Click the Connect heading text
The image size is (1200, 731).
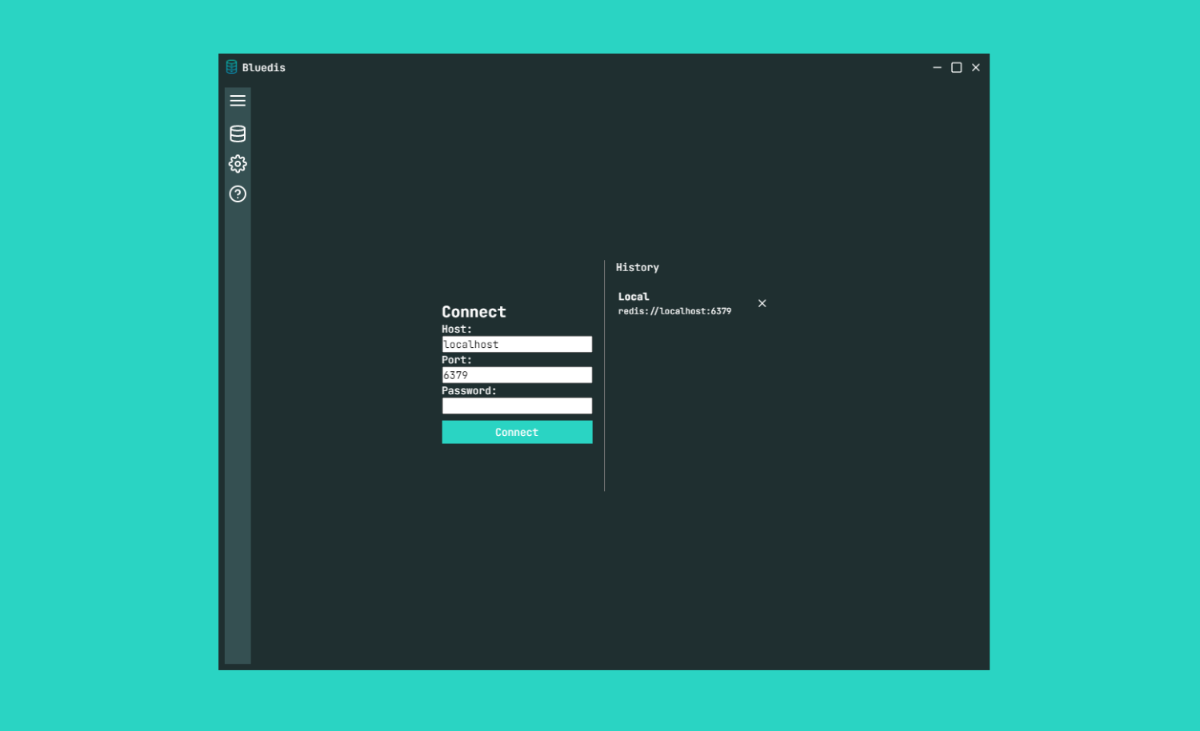point(474,312)
